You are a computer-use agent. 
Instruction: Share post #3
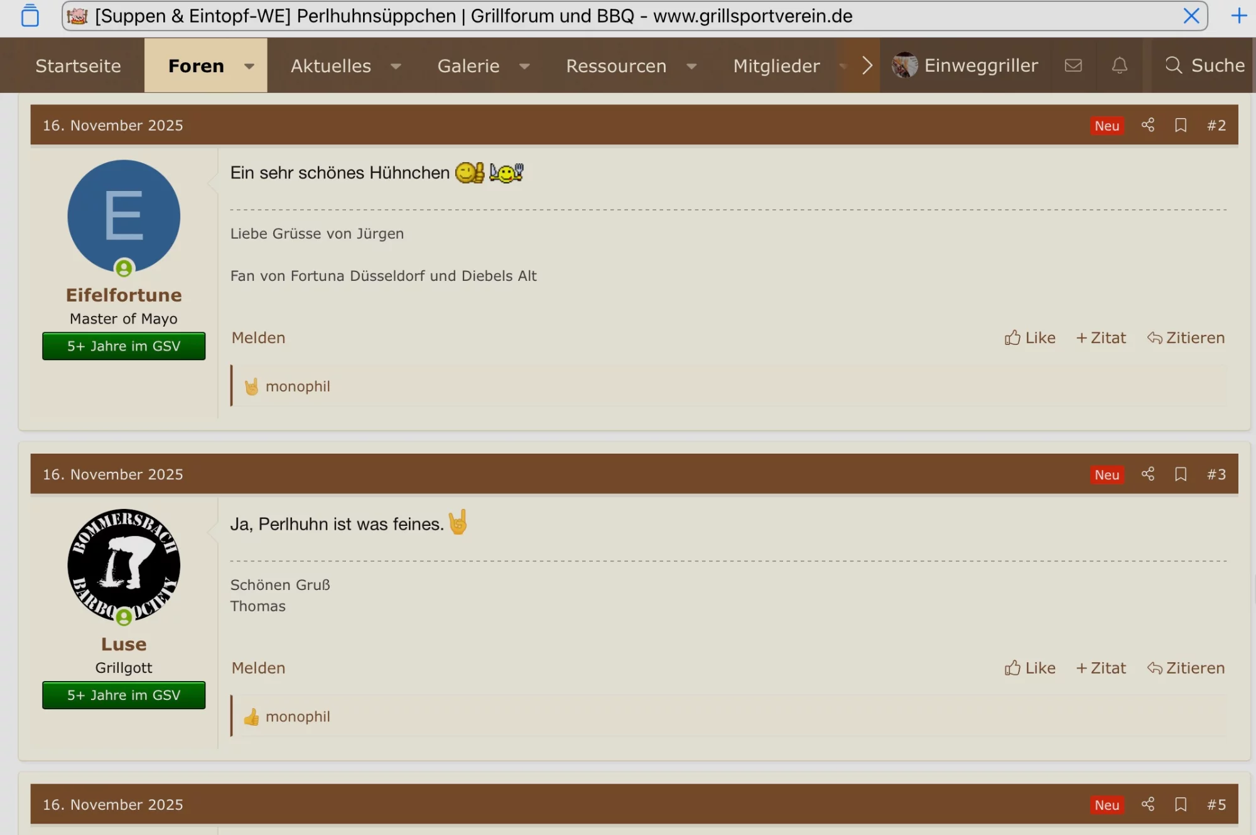pos(1148,474)
